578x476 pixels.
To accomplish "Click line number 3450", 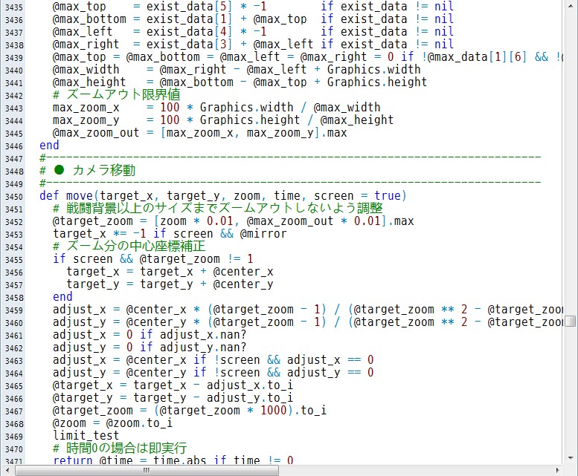I will (x=14, y=197).
